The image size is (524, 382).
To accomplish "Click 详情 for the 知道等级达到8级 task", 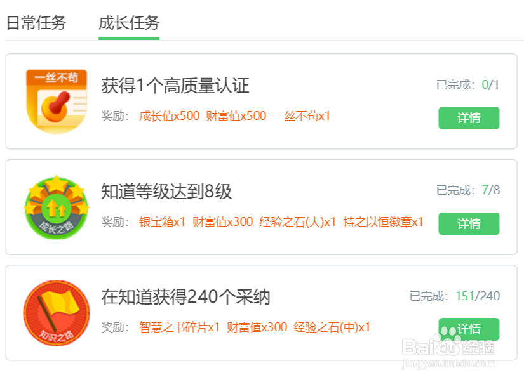I will pyautogui.click(x=468, y=224).
